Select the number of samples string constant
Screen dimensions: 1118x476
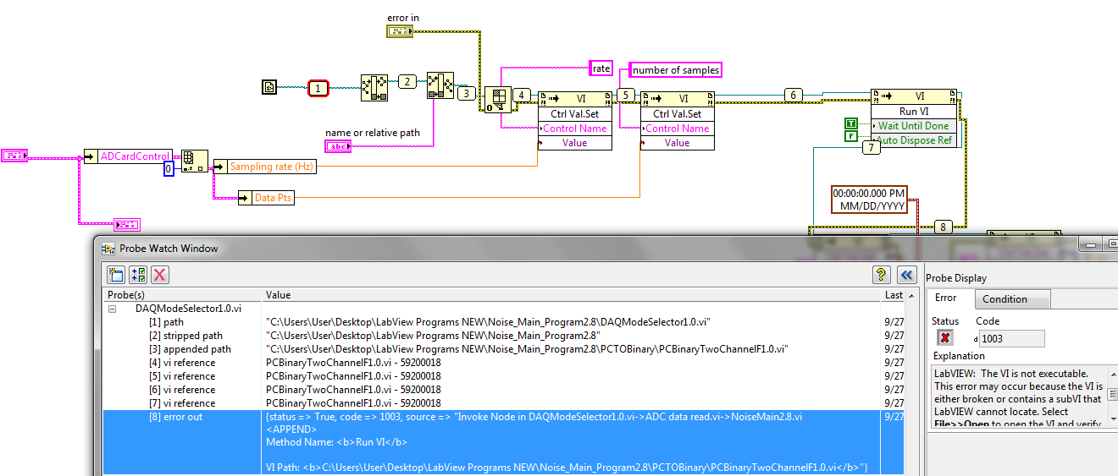coord(676,70)
